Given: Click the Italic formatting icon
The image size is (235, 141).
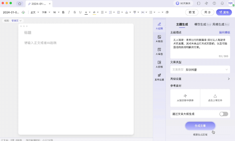Looking at the screenshot, I should [x=69, y=12].
